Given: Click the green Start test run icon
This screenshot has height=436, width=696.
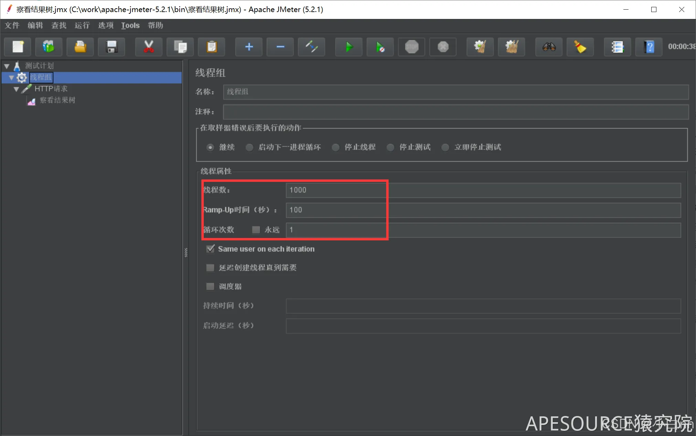Looking at the screenshot, I should click(349, 47).
